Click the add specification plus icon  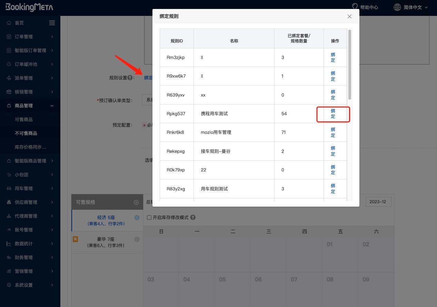click(x=136, y=202)
